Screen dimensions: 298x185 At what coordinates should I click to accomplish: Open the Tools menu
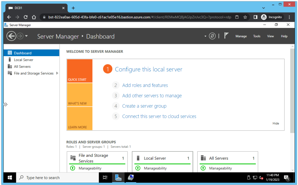click(x=257, y=36)
